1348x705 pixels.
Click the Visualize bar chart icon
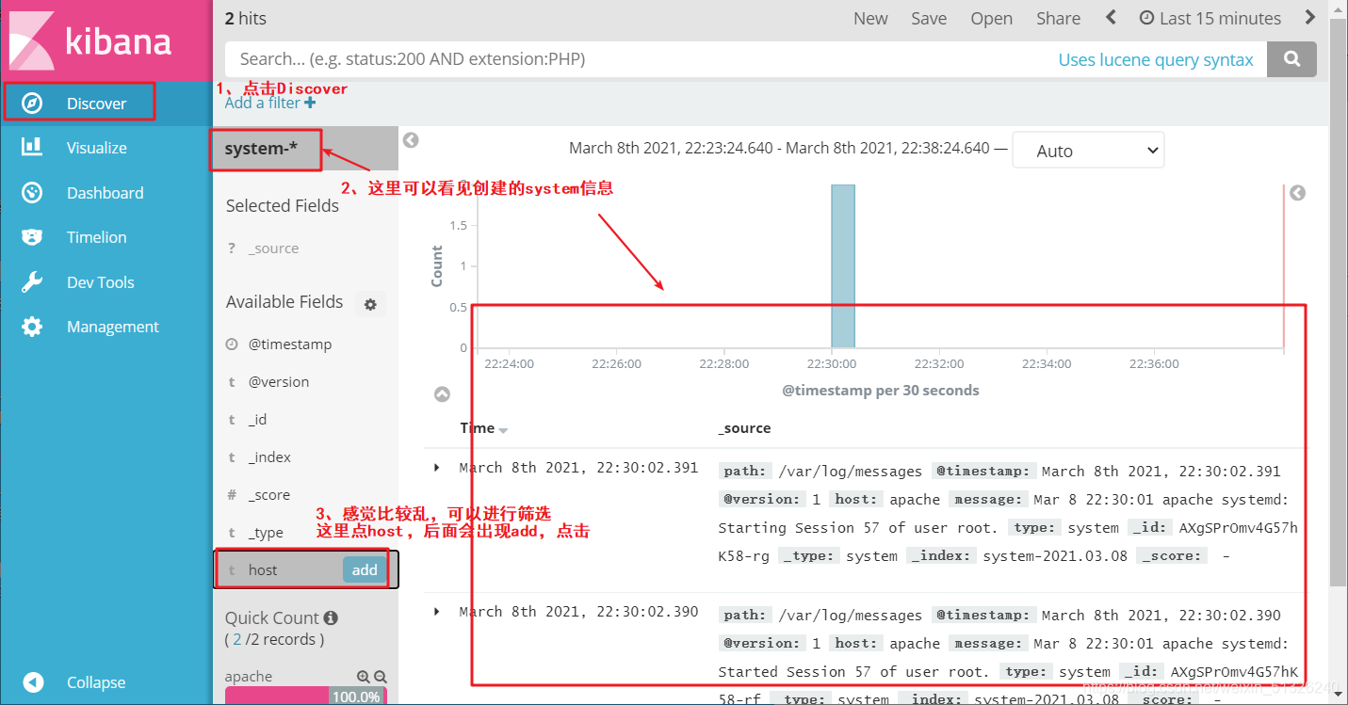click(32, 147)
